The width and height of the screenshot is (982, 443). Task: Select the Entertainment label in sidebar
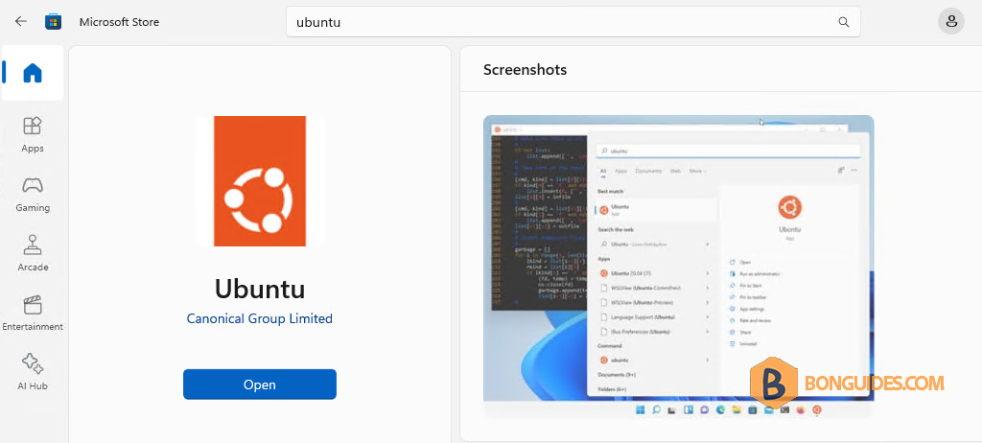tap(33, 326)
